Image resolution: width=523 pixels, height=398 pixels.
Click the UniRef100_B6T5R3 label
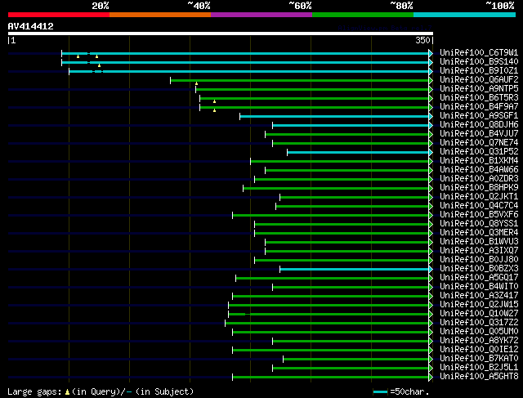pos(479,98)
